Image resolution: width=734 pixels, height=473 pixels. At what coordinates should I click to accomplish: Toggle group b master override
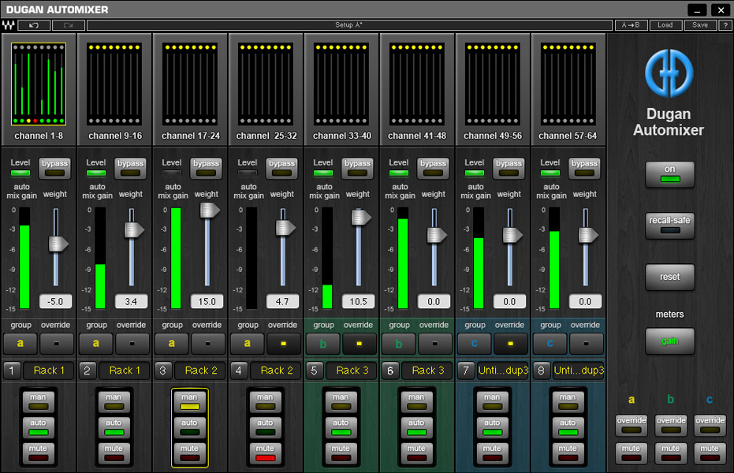671,425
